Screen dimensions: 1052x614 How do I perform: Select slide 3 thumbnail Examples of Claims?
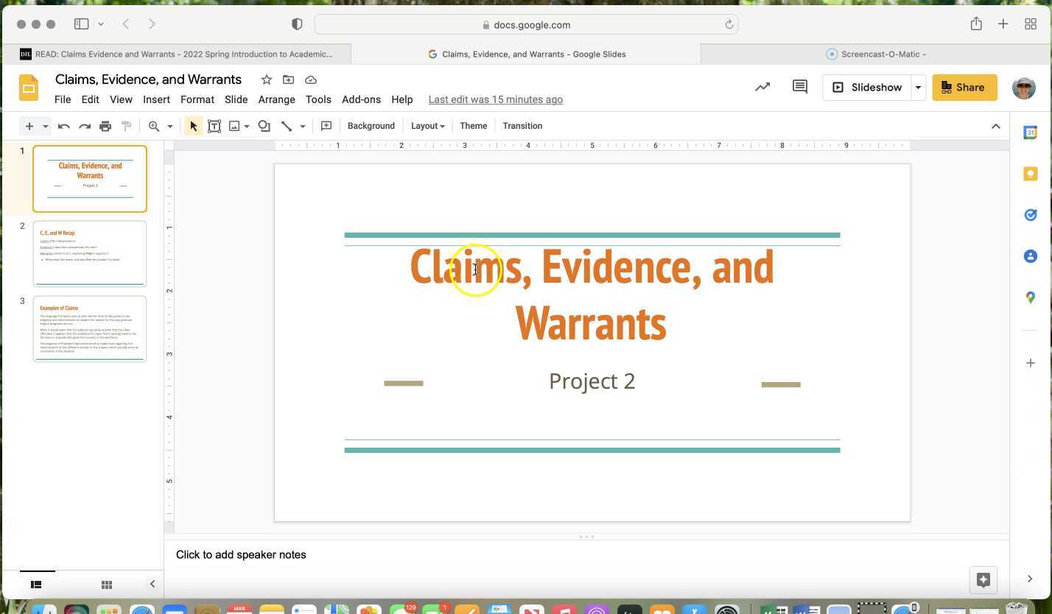tap(89, 328)
